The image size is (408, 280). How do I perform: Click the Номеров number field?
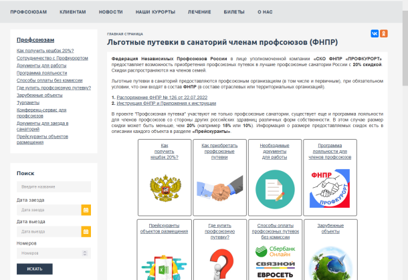coord(54,253)
